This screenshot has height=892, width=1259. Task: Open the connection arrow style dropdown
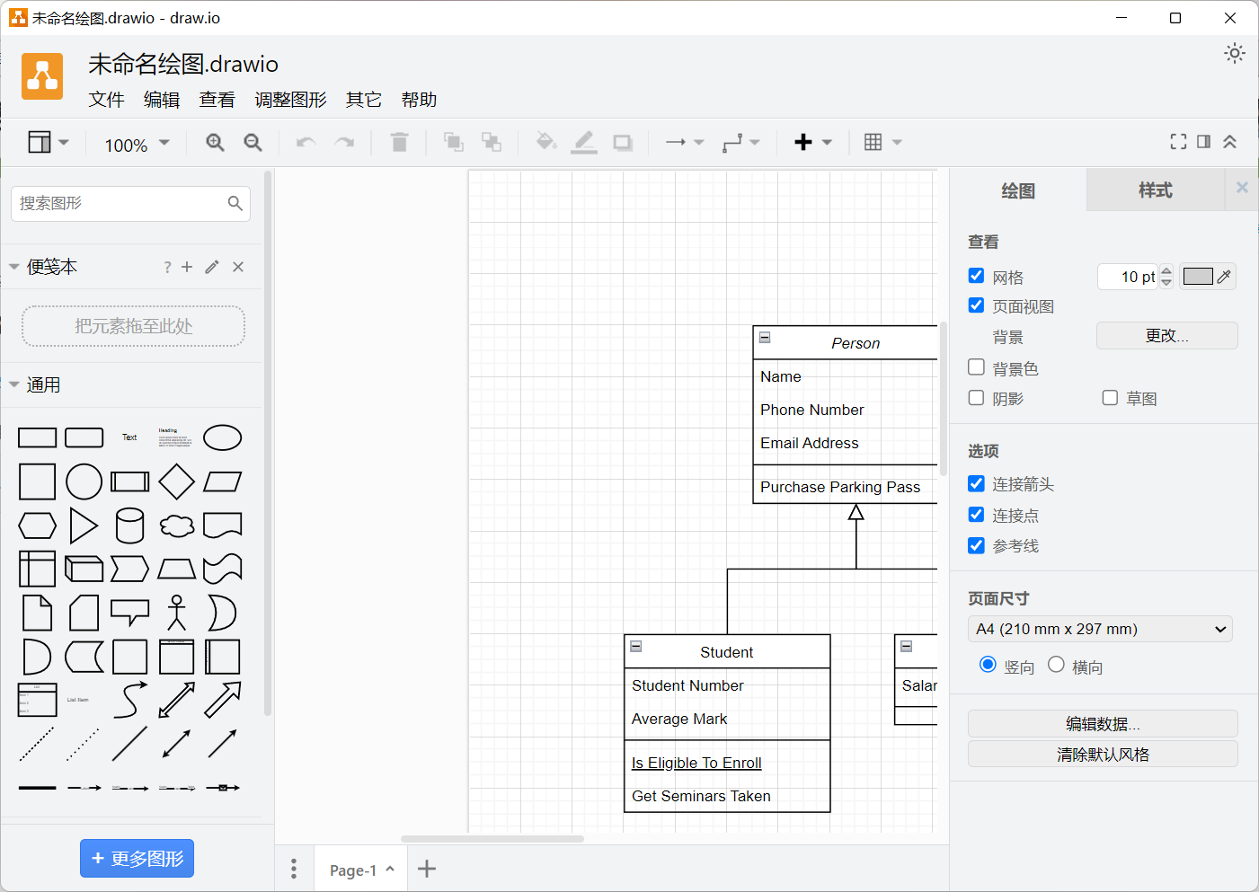[685, 142]
